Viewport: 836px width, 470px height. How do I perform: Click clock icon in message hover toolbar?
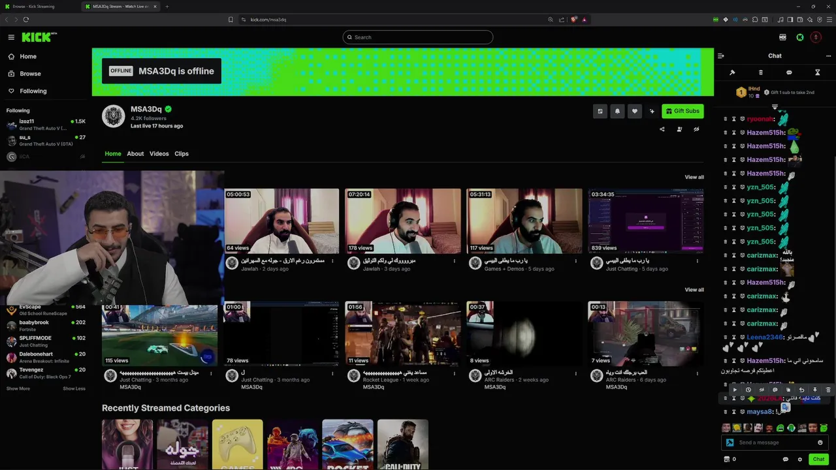(x=748, y=390)
